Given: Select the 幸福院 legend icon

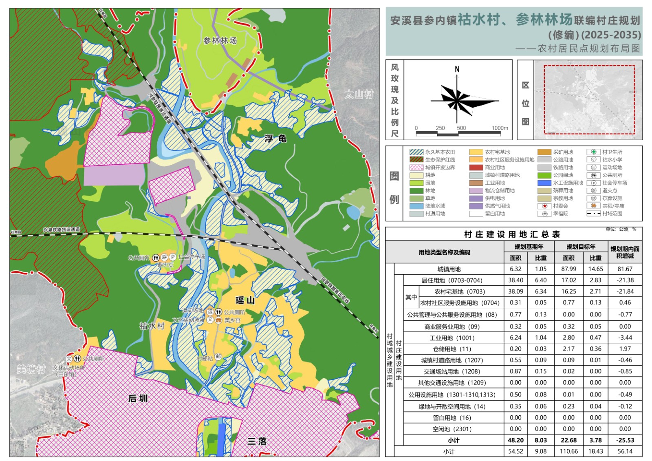Looking at the screenshot, I should 544,214.
